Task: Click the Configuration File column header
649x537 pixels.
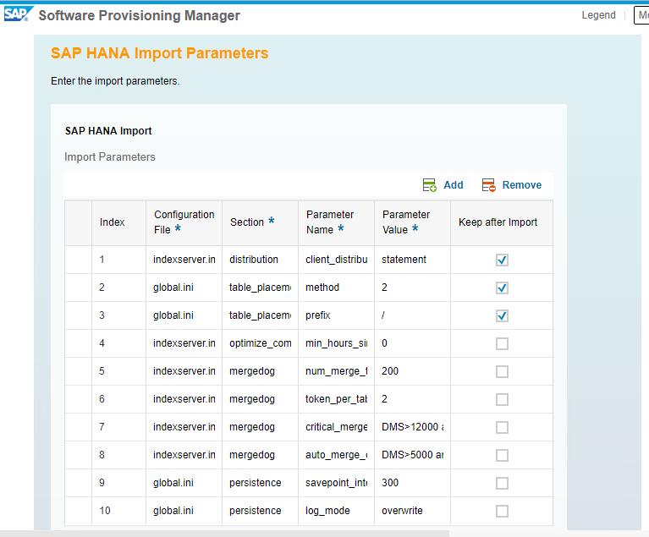Action: [x=184, y=222]
